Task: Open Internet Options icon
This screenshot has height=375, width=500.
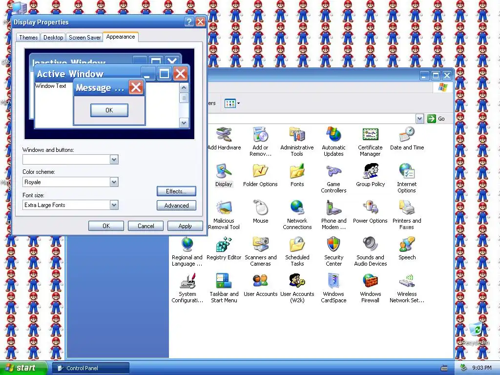Action: click(x=407, y=178)
